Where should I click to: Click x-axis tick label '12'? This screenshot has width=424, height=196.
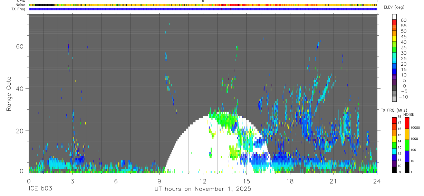(x=203, y=181)
